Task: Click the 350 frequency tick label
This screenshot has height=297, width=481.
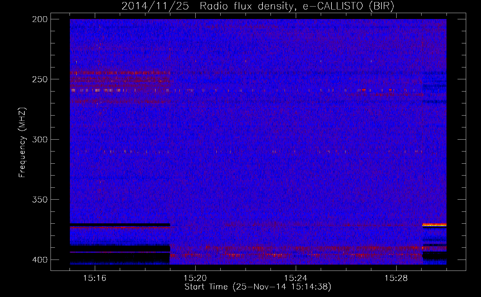Action: [40, 200]
